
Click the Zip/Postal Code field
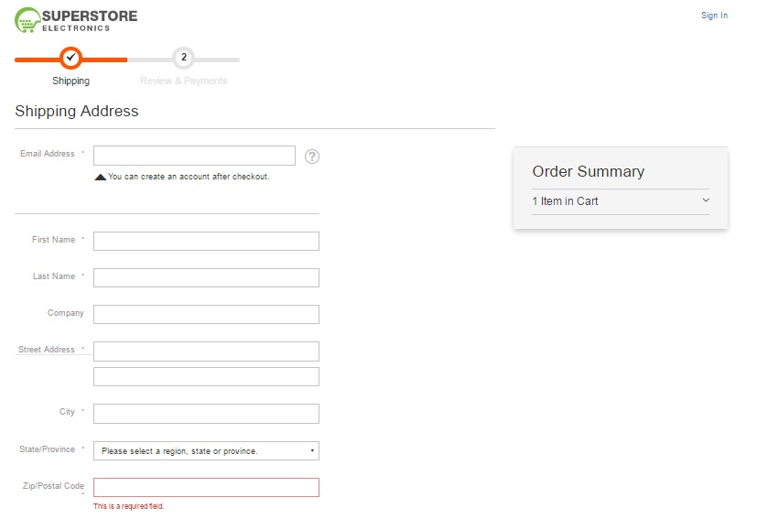click(206, 487)
